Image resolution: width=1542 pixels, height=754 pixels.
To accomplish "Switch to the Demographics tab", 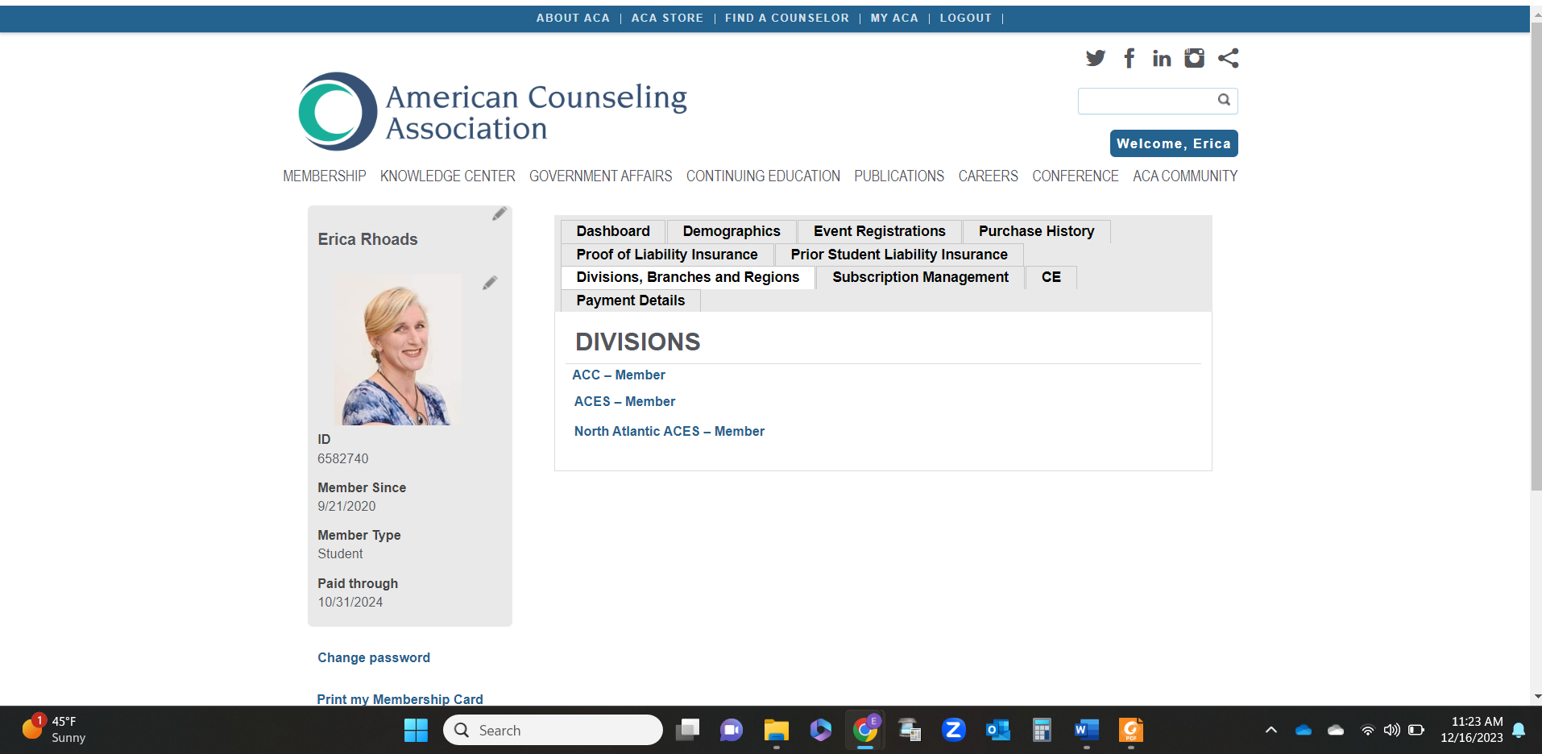I will click(x=731, y=231).
